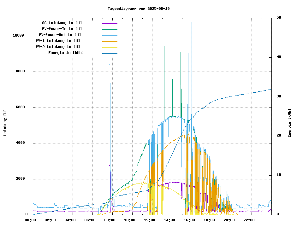Click the 16:00 time axis tick label

[189, 220]
